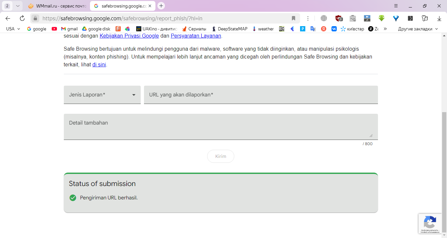Screen dimensions: 447x238
Task: Open the Yandex bookmark icon
Action: [x=324, y=29]
